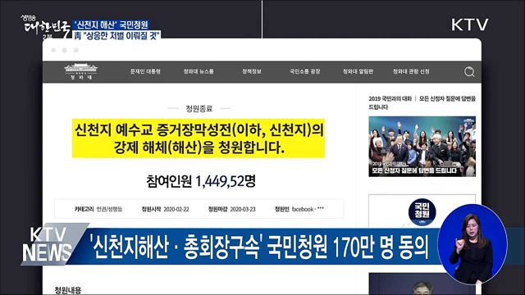Open the 문재인 대통령 menu

point(145,71)
